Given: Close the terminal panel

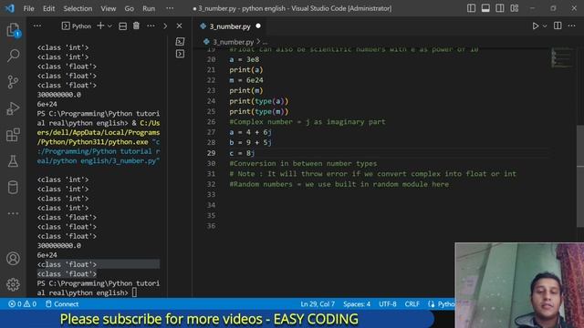Looking at the screenshot, I should pos(179,26).
